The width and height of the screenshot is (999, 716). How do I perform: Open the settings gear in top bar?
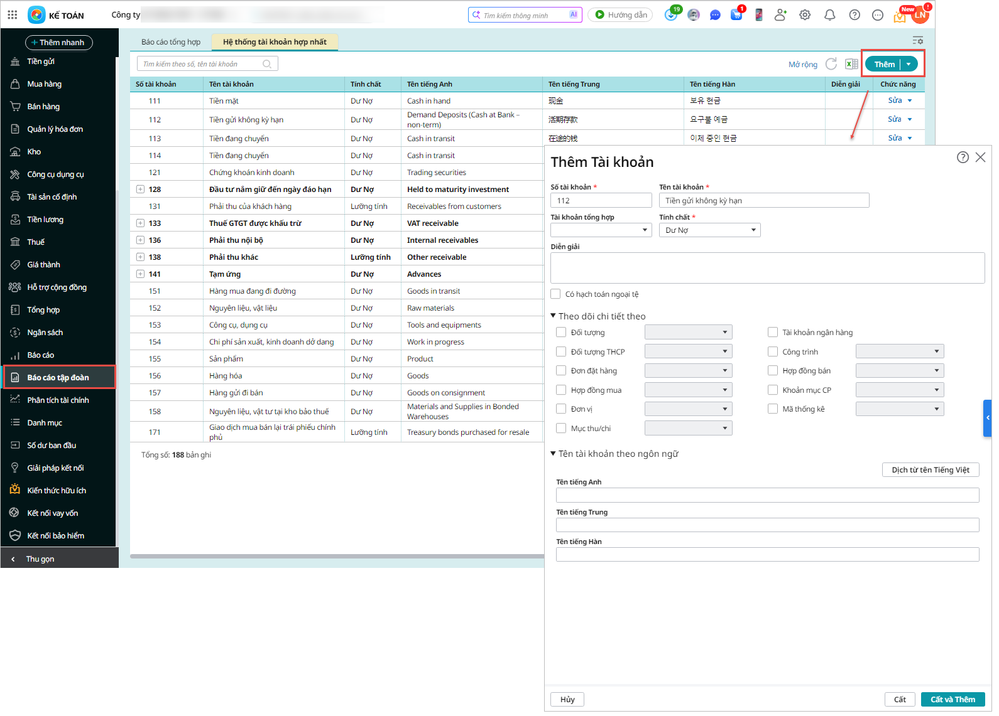coord(805,15)
